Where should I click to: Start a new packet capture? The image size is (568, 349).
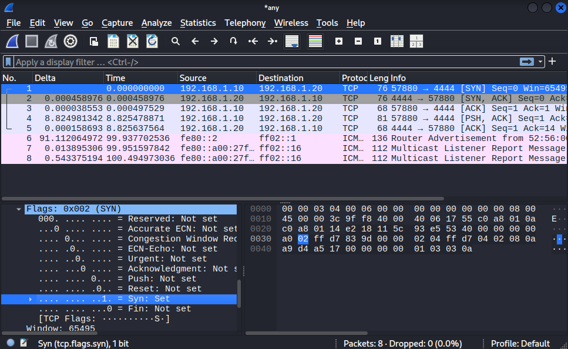(13, 41)
